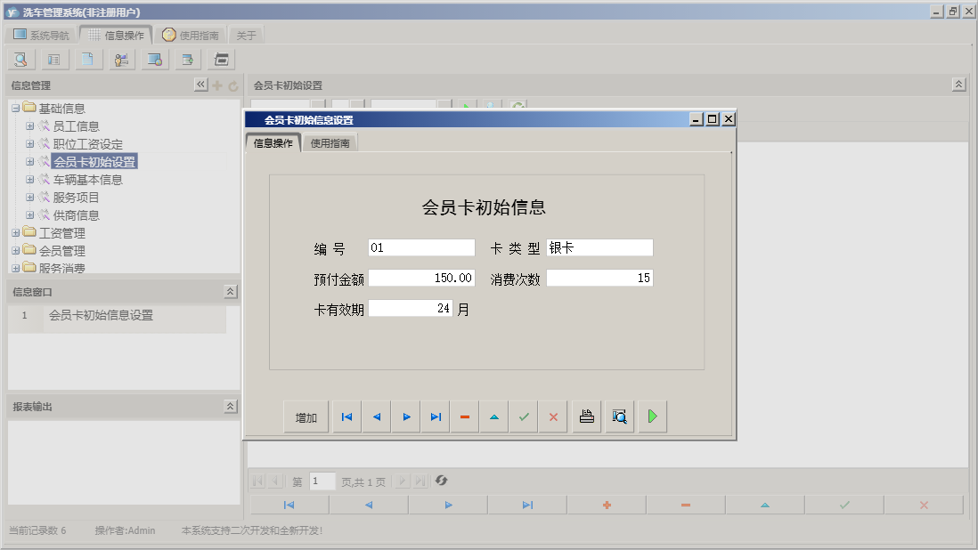
Task: Cancel edits with the red X icon
Action: [x=552, y=416]
